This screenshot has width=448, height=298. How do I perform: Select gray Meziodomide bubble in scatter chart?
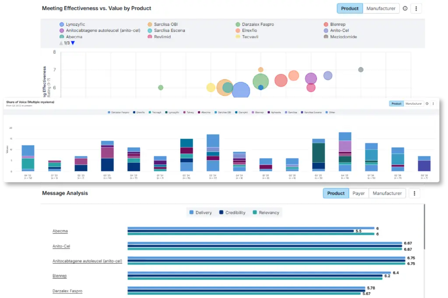coord(360,70)
